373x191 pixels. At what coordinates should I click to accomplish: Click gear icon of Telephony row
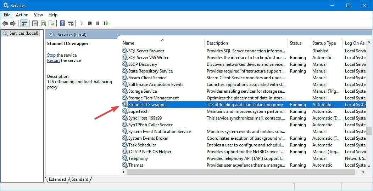(x=125, y=158)
